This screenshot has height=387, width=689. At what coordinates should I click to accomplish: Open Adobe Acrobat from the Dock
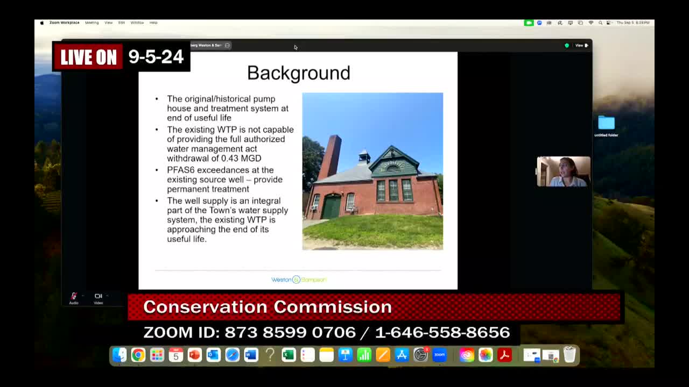[504, 355]
